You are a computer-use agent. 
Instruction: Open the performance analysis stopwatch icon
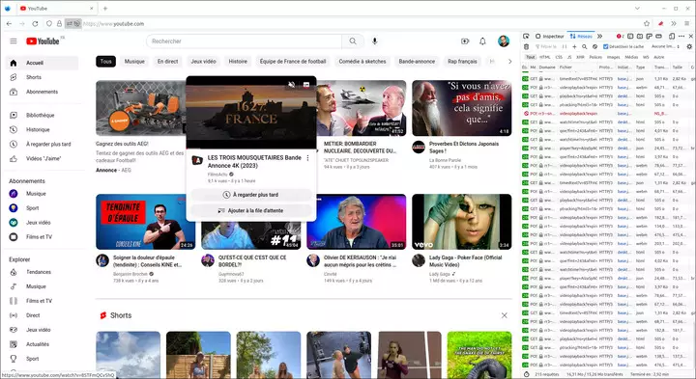pos(526,374)
